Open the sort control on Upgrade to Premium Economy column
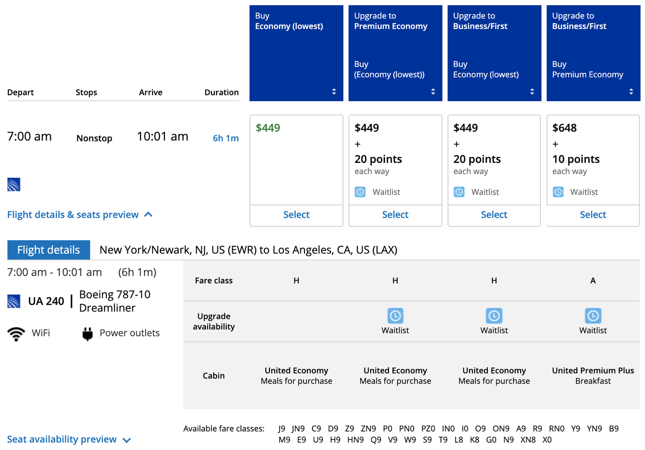 coord(433,92)
